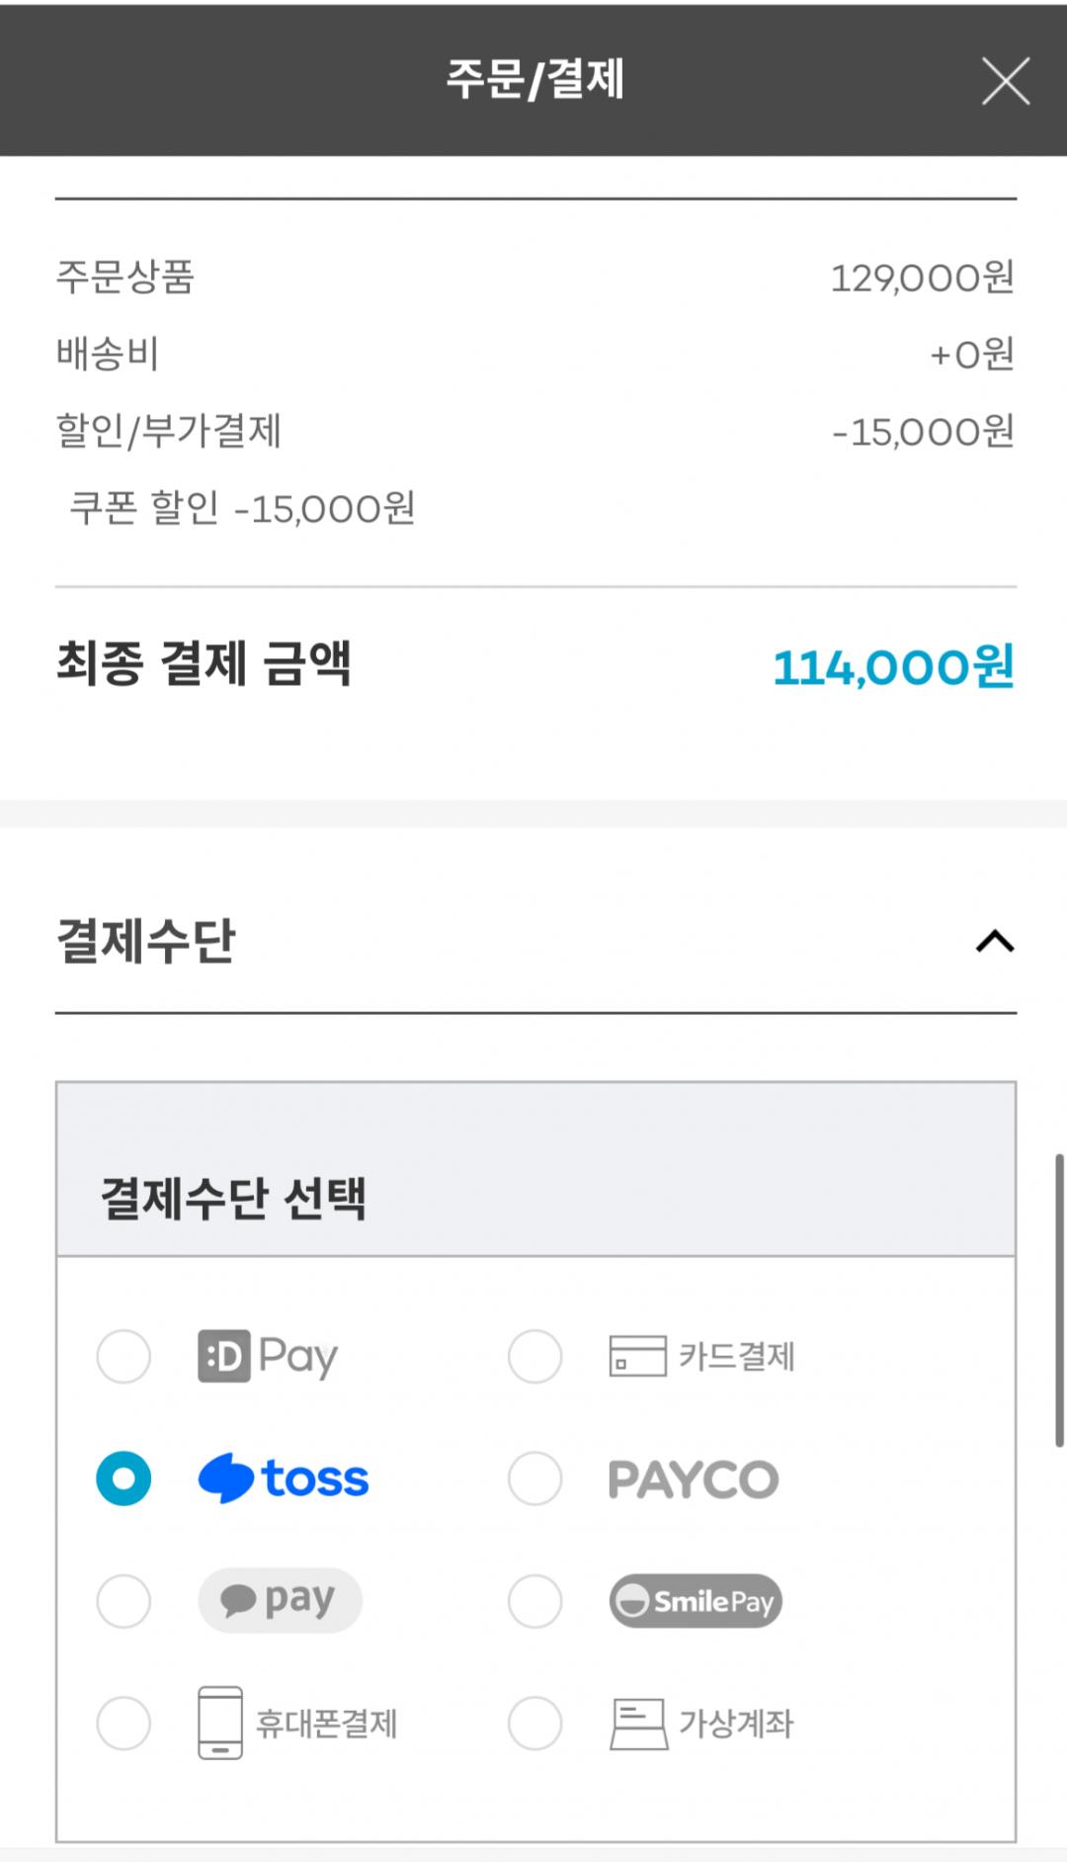Tap the virtual account bankbook icon
Viewport: 1067px width, 1862px height.
click(638, 1724)
